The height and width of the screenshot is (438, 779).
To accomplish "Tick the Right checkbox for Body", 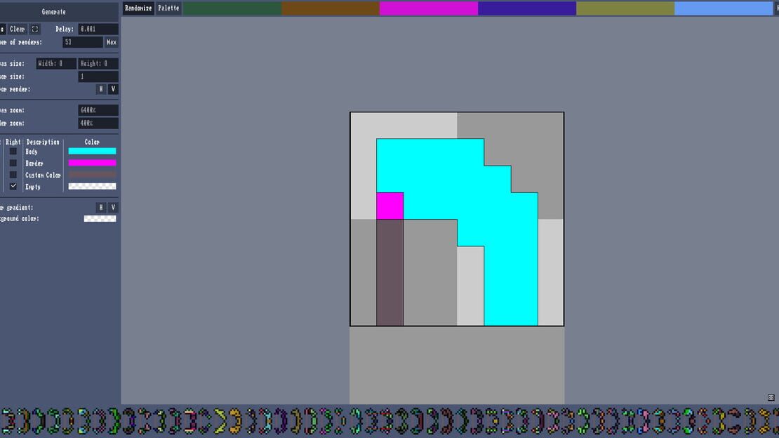I will [13, 151].
